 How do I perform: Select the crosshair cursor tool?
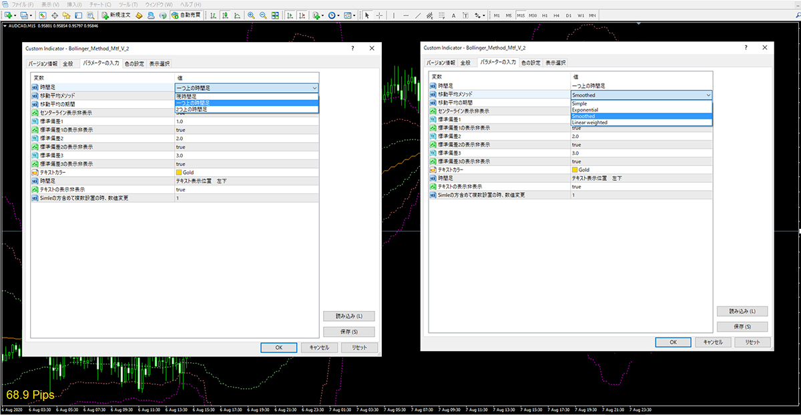tap(379, 15)
